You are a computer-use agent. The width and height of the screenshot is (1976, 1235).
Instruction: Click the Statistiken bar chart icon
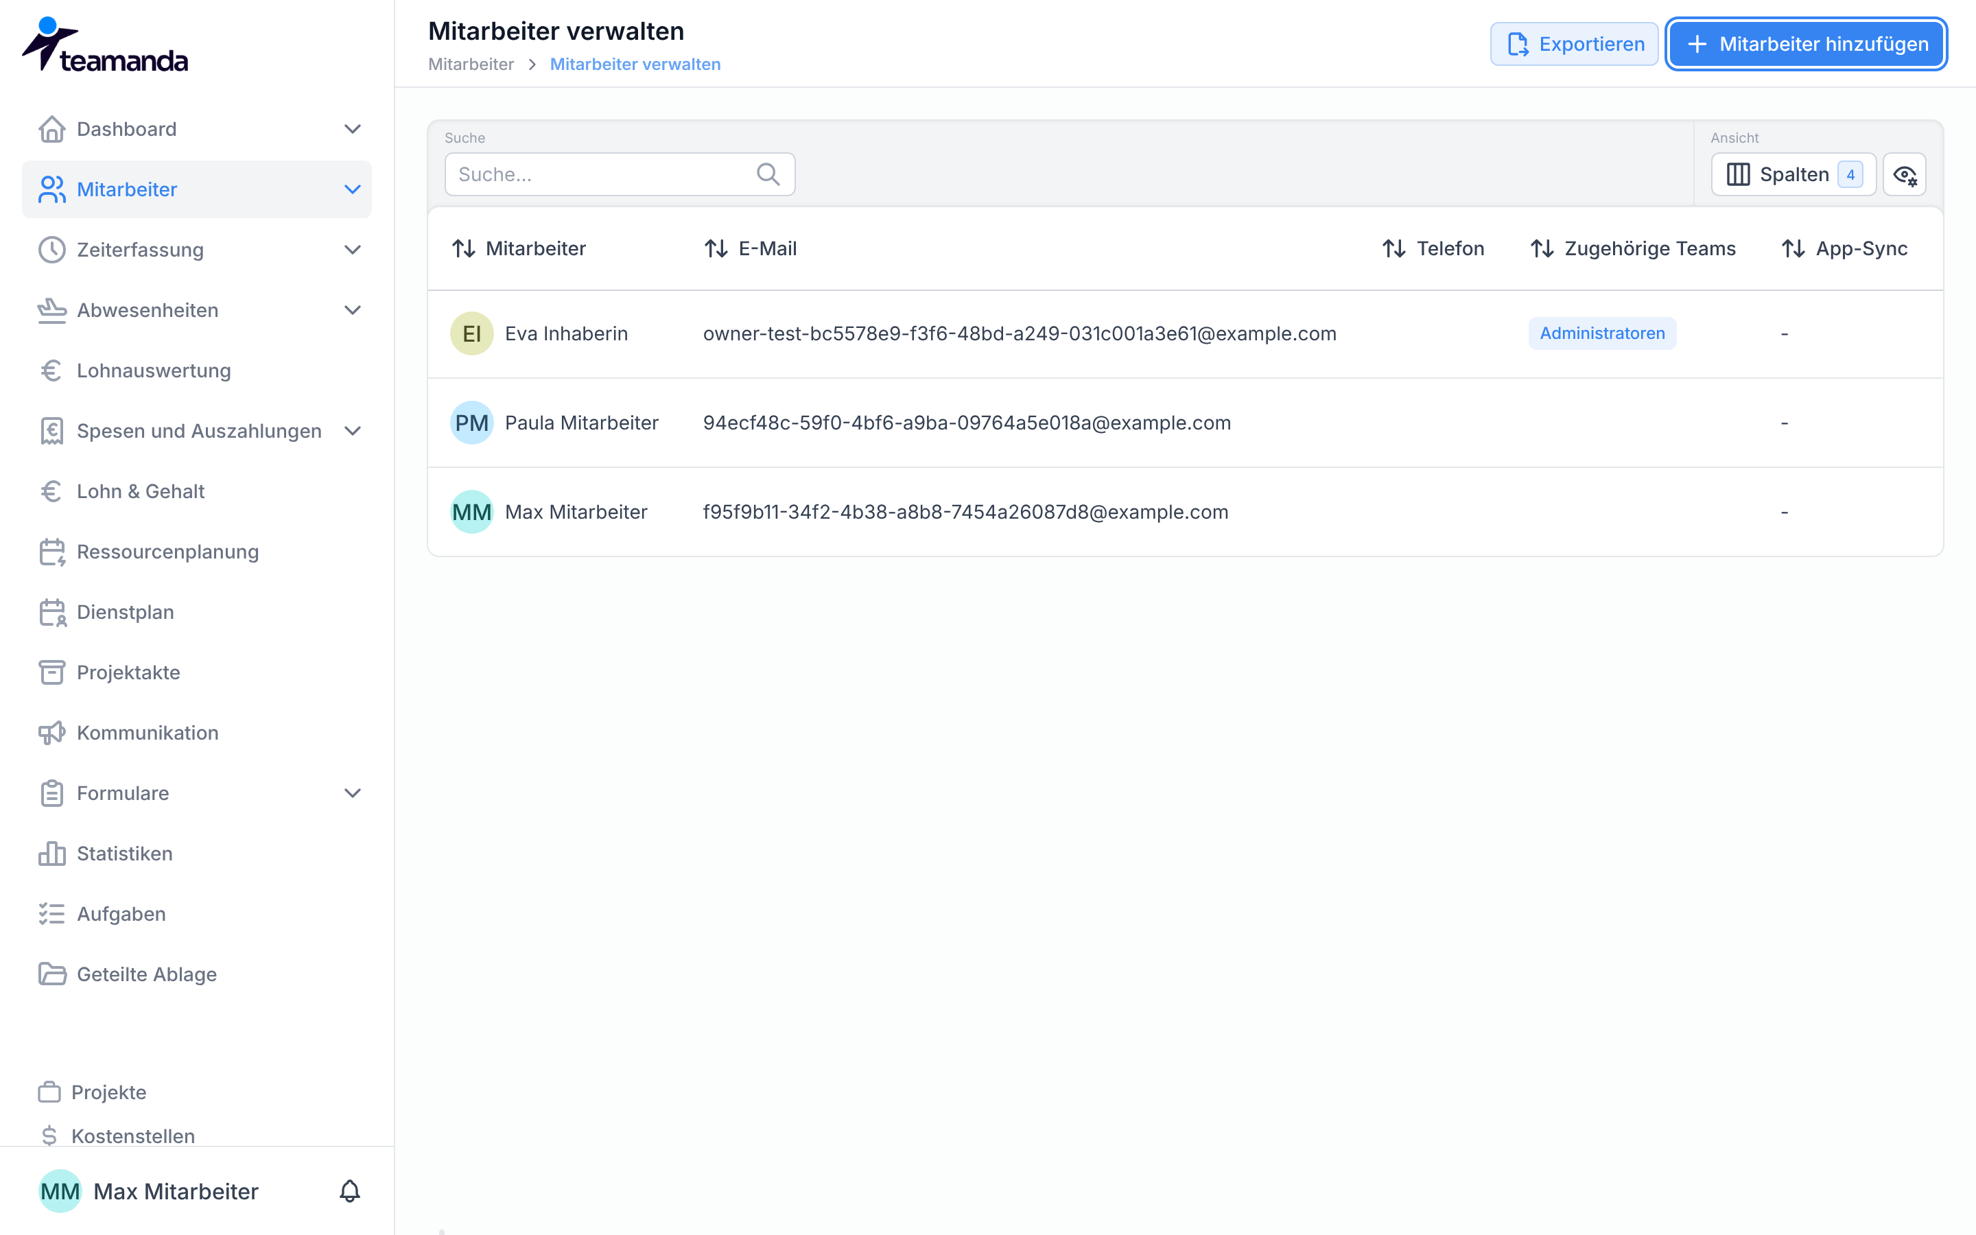coord(51,854)
